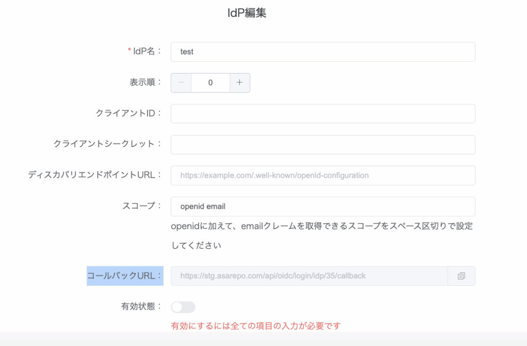The image size is (527, 346).
Task: Focus the ディスカバリエンドポイントURL input field
Action: (x=323, y=175)
